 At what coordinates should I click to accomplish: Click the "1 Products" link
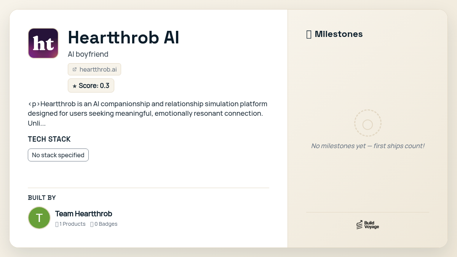[72, 224]
